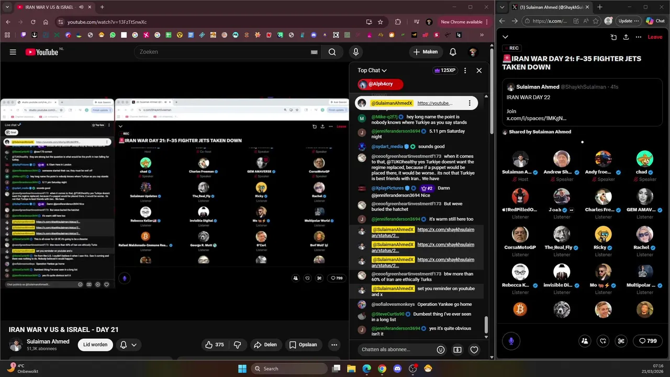Open the pinned https://youtube link in chat
Screen dimensions: 670x377
tap(434, 103)
